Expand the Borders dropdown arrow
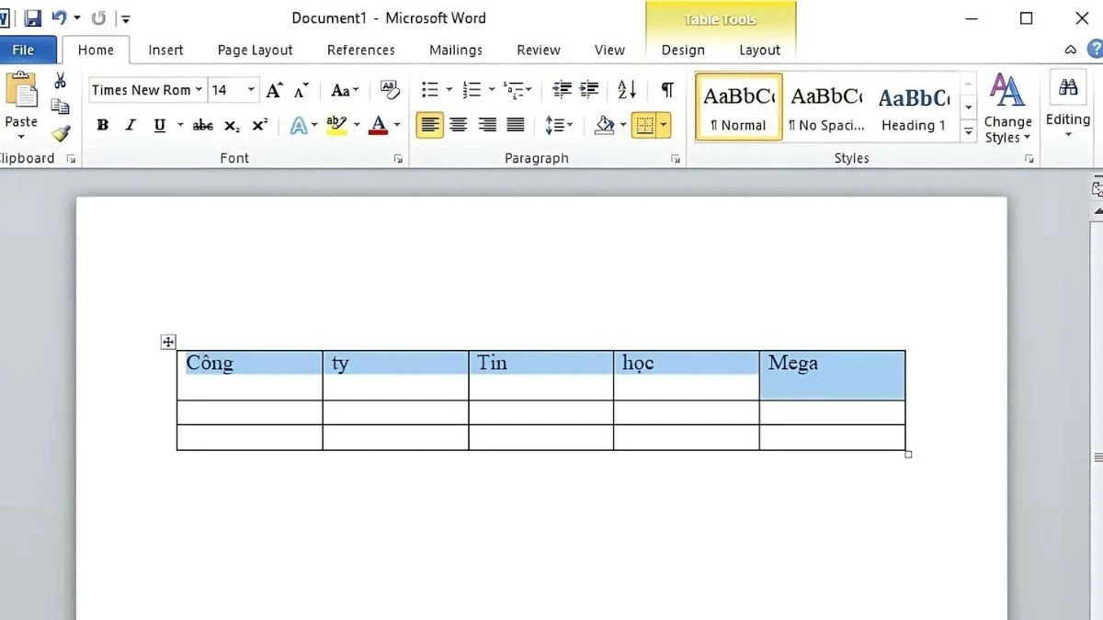 click(x=664, y=125)
